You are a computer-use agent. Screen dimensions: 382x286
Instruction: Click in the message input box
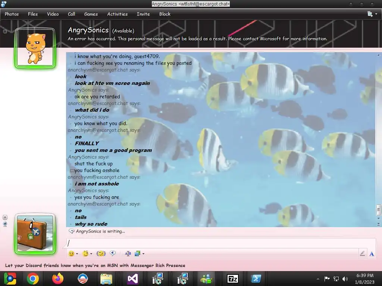[221, 243]
